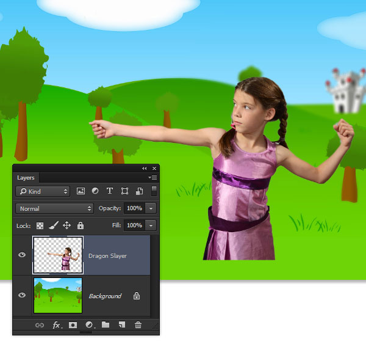Expand the Opacity slider dropdown arrow
366x344 pixels.
pos(151,208)
